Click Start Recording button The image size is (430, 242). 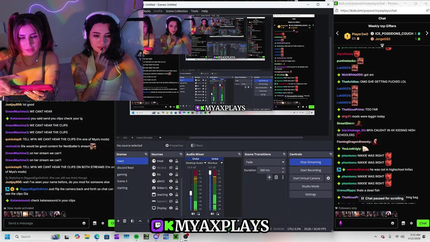tap(310, 170)
